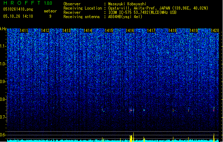
Task: Click the 1418 time marker
Action: (x=172, y=31)
